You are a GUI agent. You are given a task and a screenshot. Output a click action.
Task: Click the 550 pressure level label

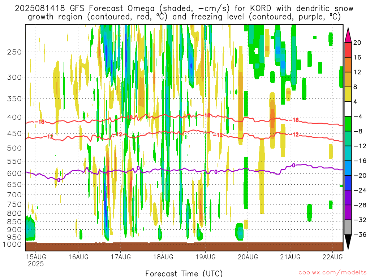14,161
